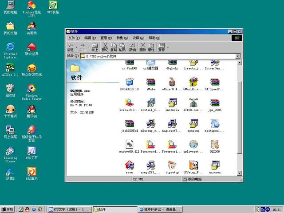Screen dimensions: 284x213
Task: Open the 文件 (File) menu
Action: 74,38
